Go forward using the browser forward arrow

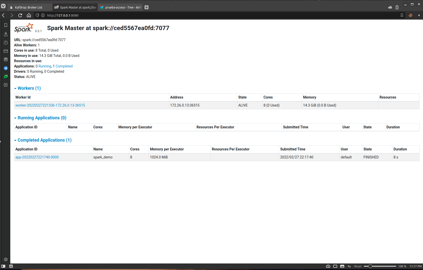tap(12, 15)
